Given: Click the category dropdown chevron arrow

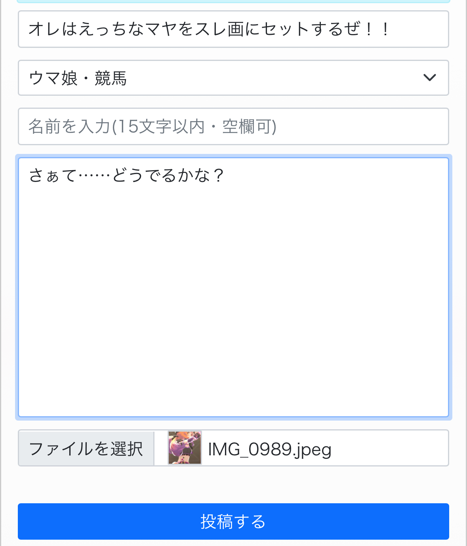Looking at the screenshot, I should 429,78.
